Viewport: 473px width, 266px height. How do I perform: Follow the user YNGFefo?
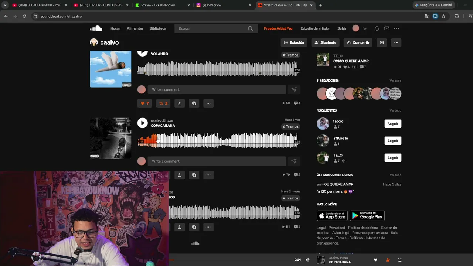(393, 141)
